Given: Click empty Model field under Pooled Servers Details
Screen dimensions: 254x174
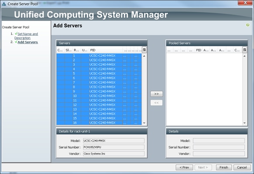Looking at the screenshot, I should pyautogui.click(x=219, y=141).
